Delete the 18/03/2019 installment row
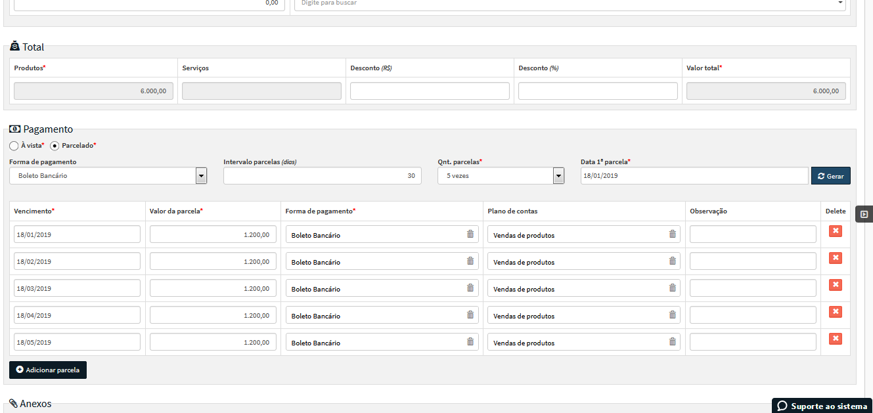This screenshot has width=873, height=413. pyautogui.click(x=836, y=285)
